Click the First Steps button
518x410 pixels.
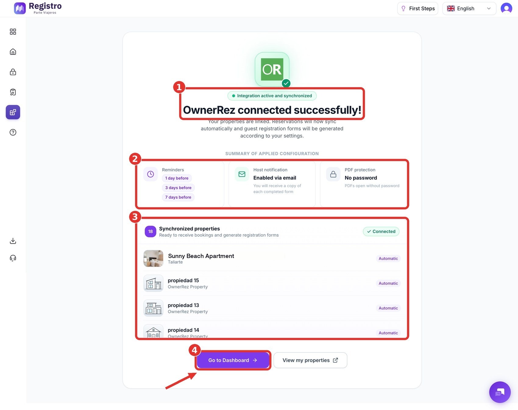[x=418, y=9]
